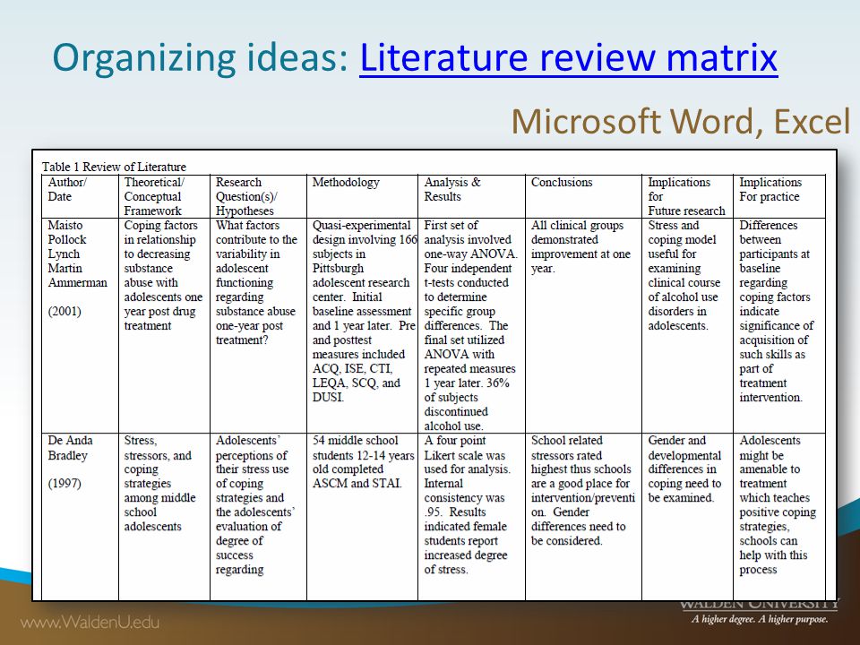Click the 'Organizing ideas:' title text
Viewport: 860px width, 645px height.
click(x=201, y=58)
